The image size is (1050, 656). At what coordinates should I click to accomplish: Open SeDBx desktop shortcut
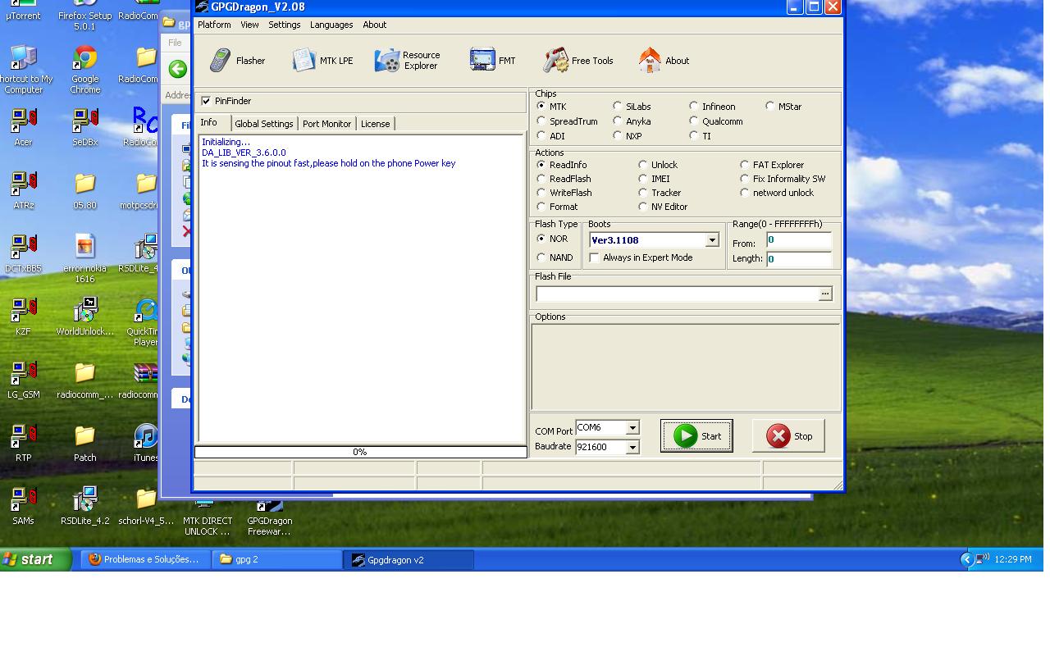coord(84,127)
